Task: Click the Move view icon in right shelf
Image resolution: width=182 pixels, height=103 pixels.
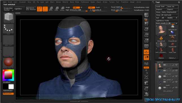Action: (146, 83)
